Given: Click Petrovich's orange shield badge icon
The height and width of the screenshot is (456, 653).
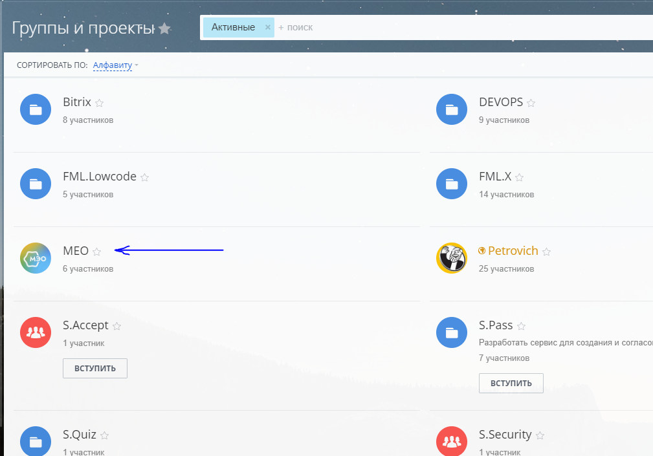Looking at the screenshot, I should [x=482, y=250].
